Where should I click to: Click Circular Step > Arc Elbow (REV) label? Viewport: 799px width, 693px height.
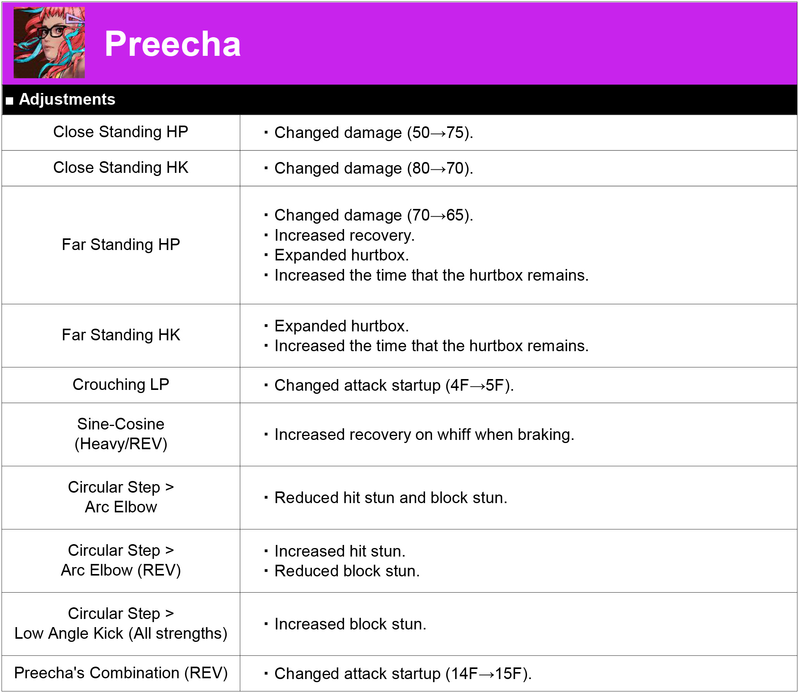coord(121,560)
